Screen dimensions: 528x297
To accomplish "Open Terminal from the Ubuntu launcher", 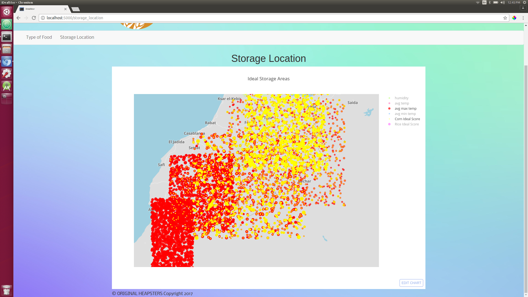I will click(x=7, y=37).
